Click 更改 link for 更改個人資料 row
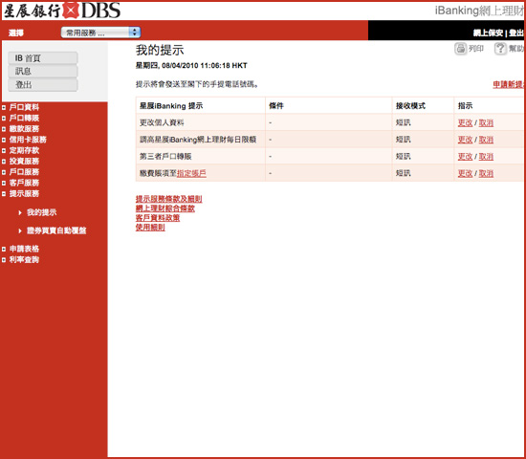The height and width of the screenshot is (459, 526). pyautogui.click(x=465, y=122)
